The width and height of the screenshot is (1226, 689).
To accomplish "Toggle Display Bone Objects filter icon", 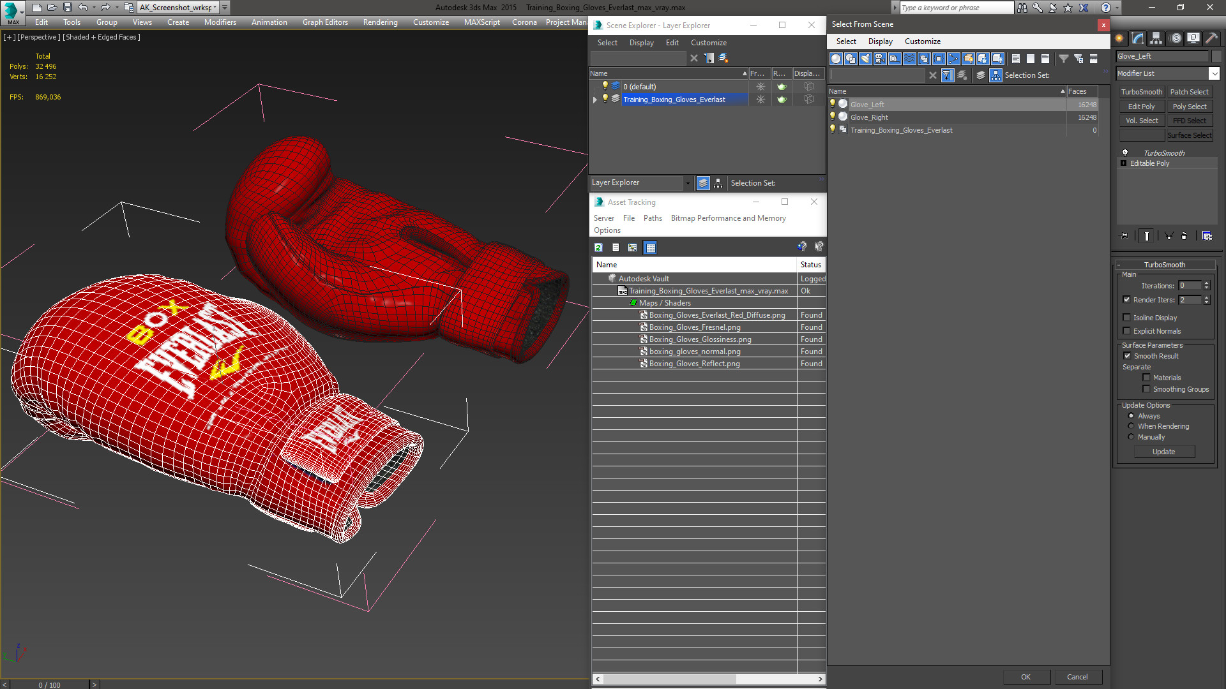I will (953, 59).
